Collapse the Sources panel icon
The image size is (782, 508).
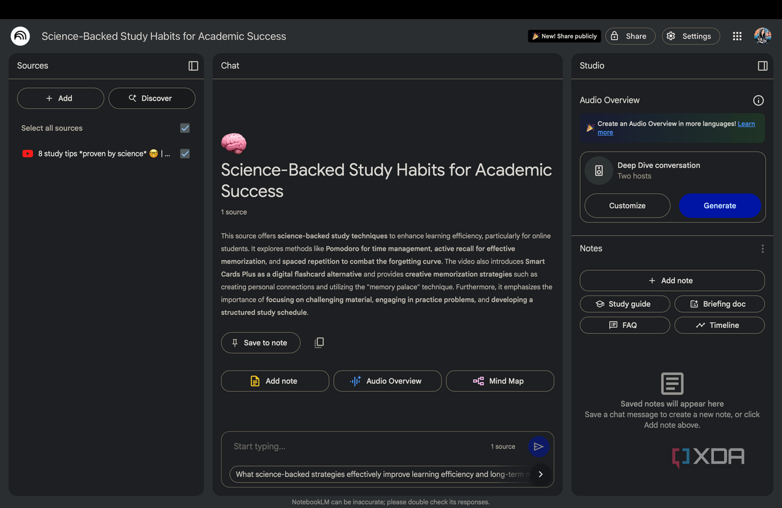(x=193, y=66)
